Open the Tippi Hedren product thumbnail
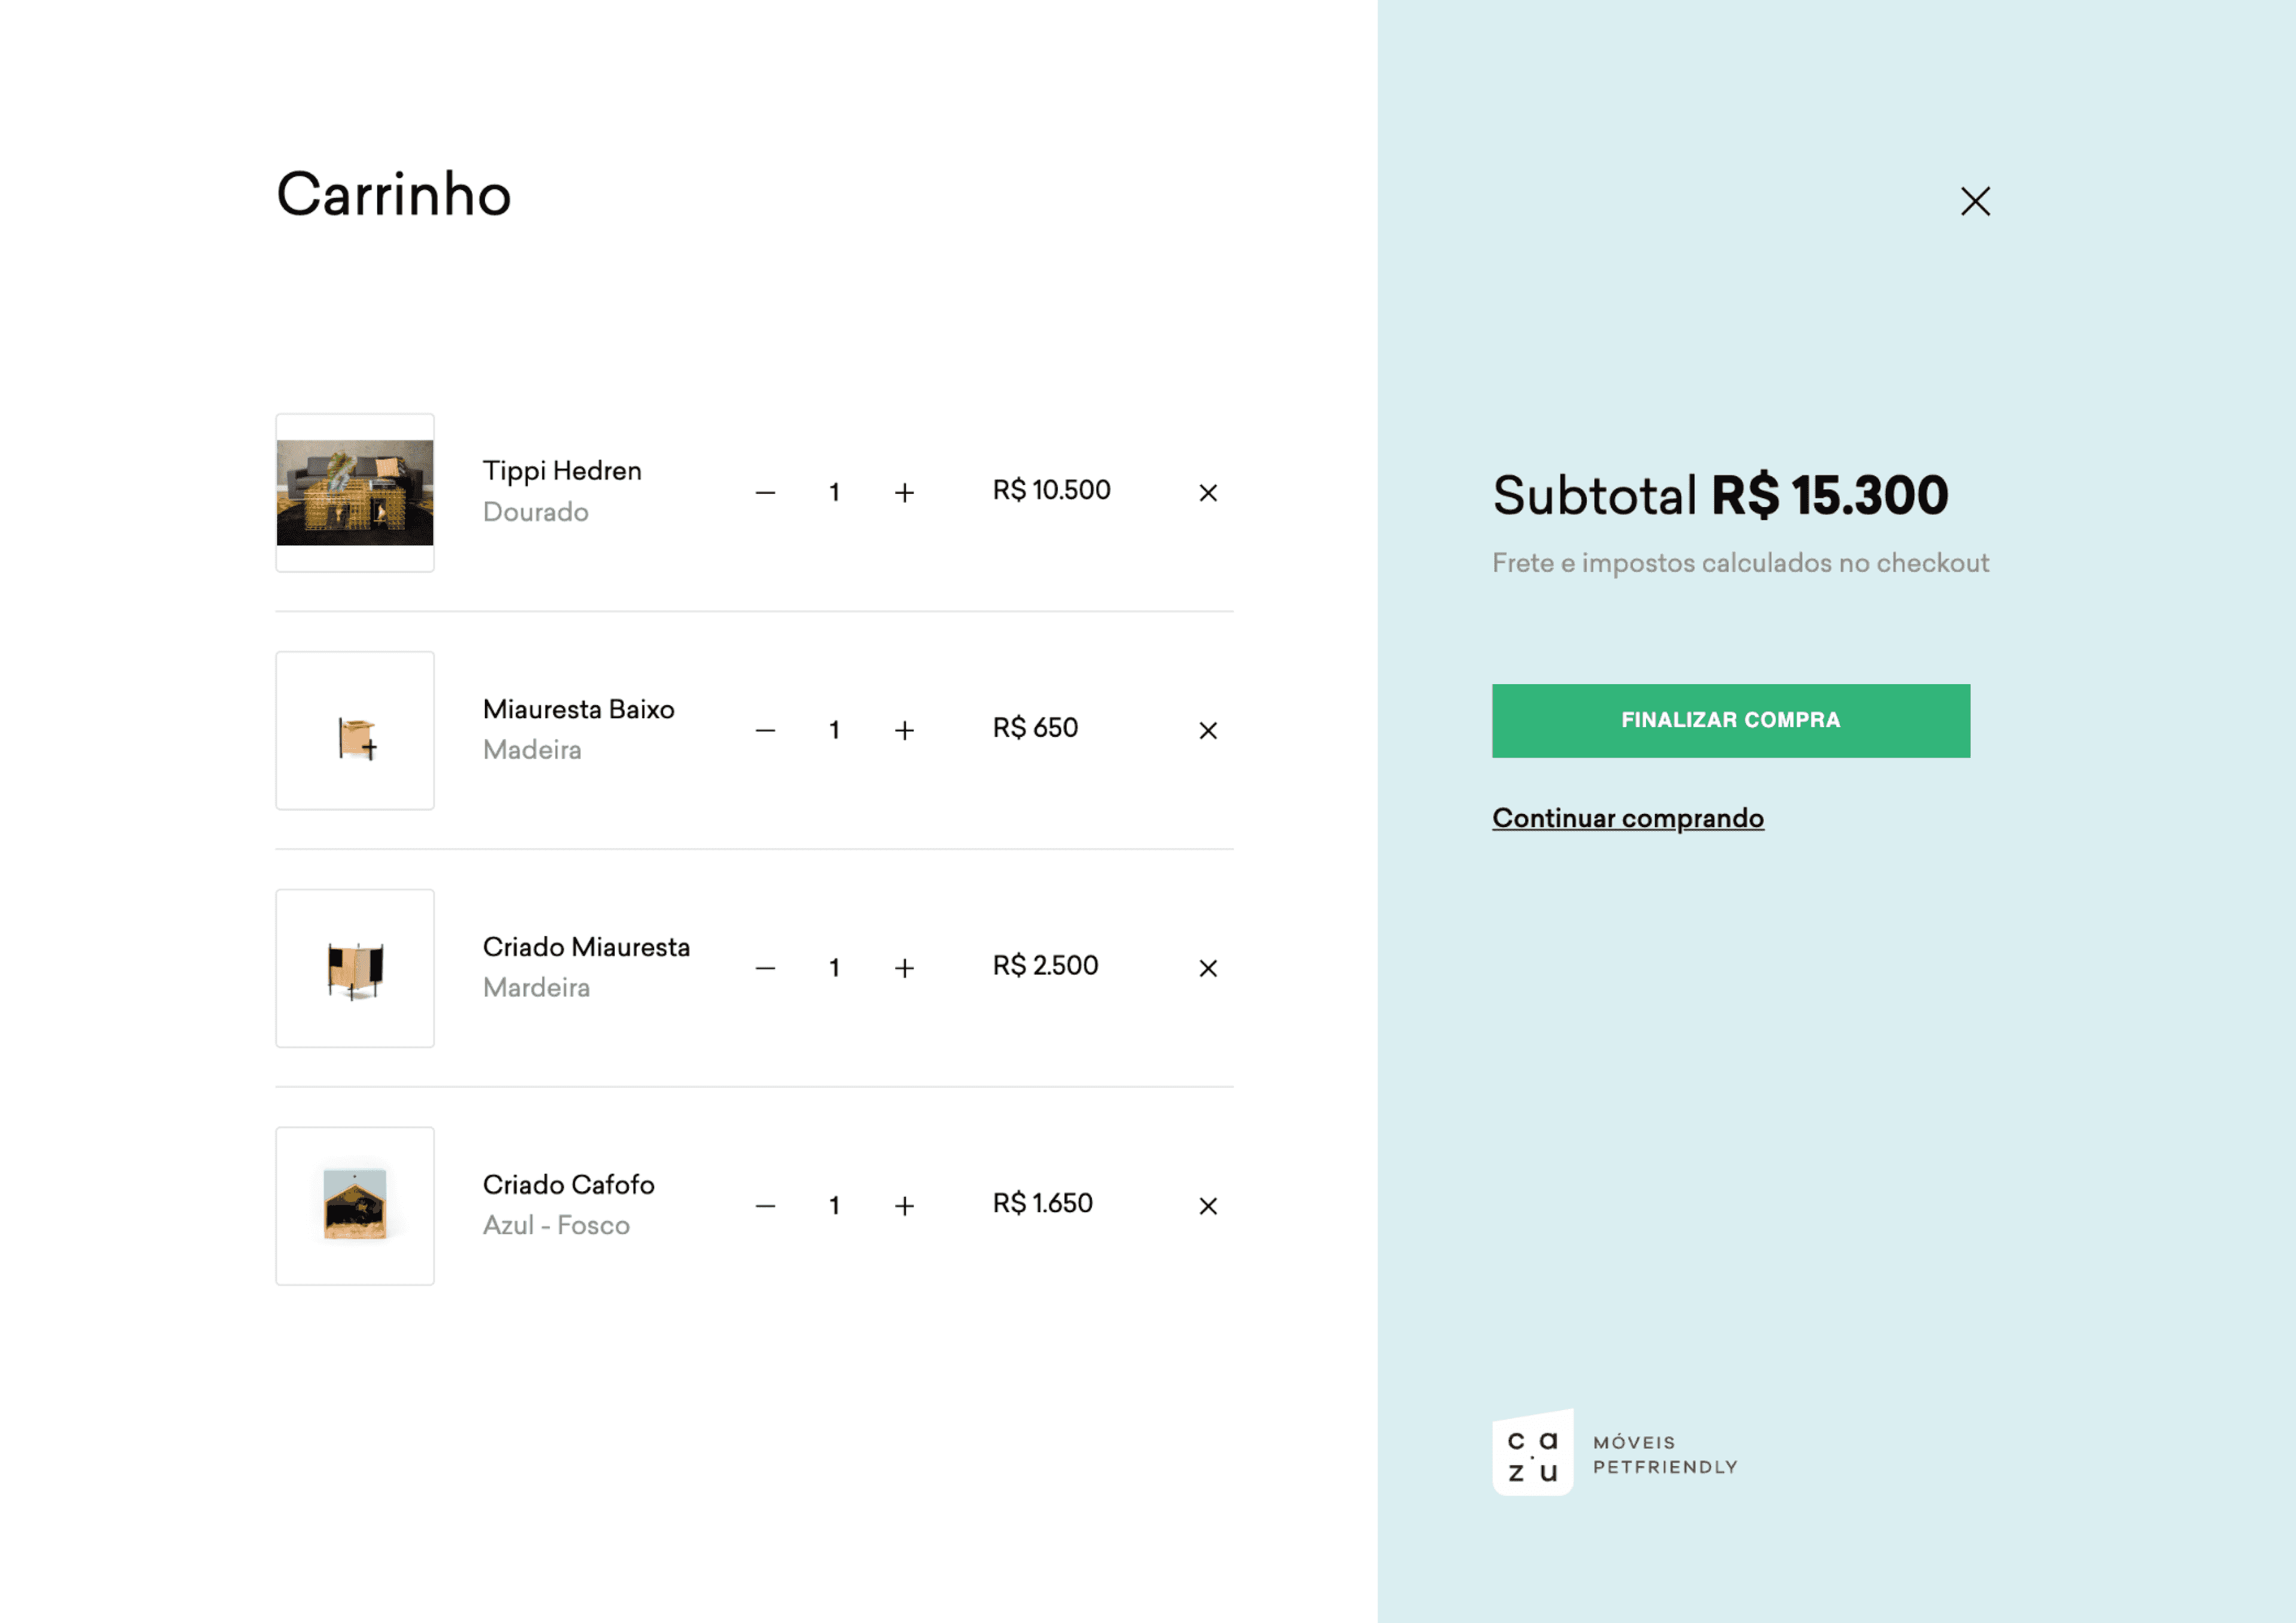The image size is (2296, 1623). tap(355, 493)
